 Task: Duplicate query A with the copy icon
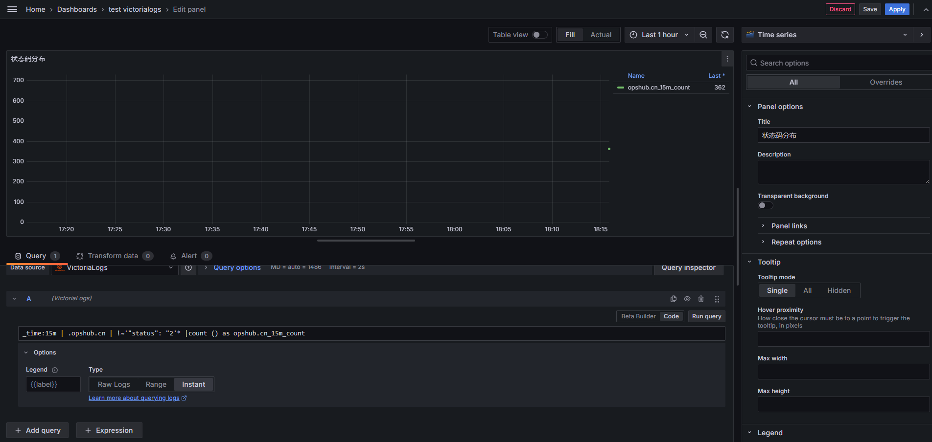[674, 299]
